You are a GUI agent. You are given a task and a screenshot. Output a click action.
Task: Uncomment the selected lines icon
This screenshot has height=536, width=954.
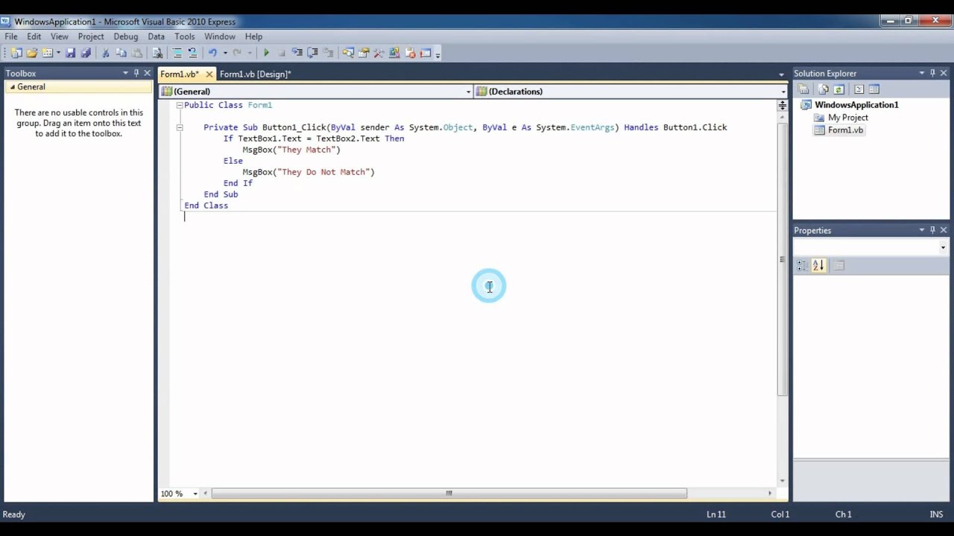[x=193, y=53]
